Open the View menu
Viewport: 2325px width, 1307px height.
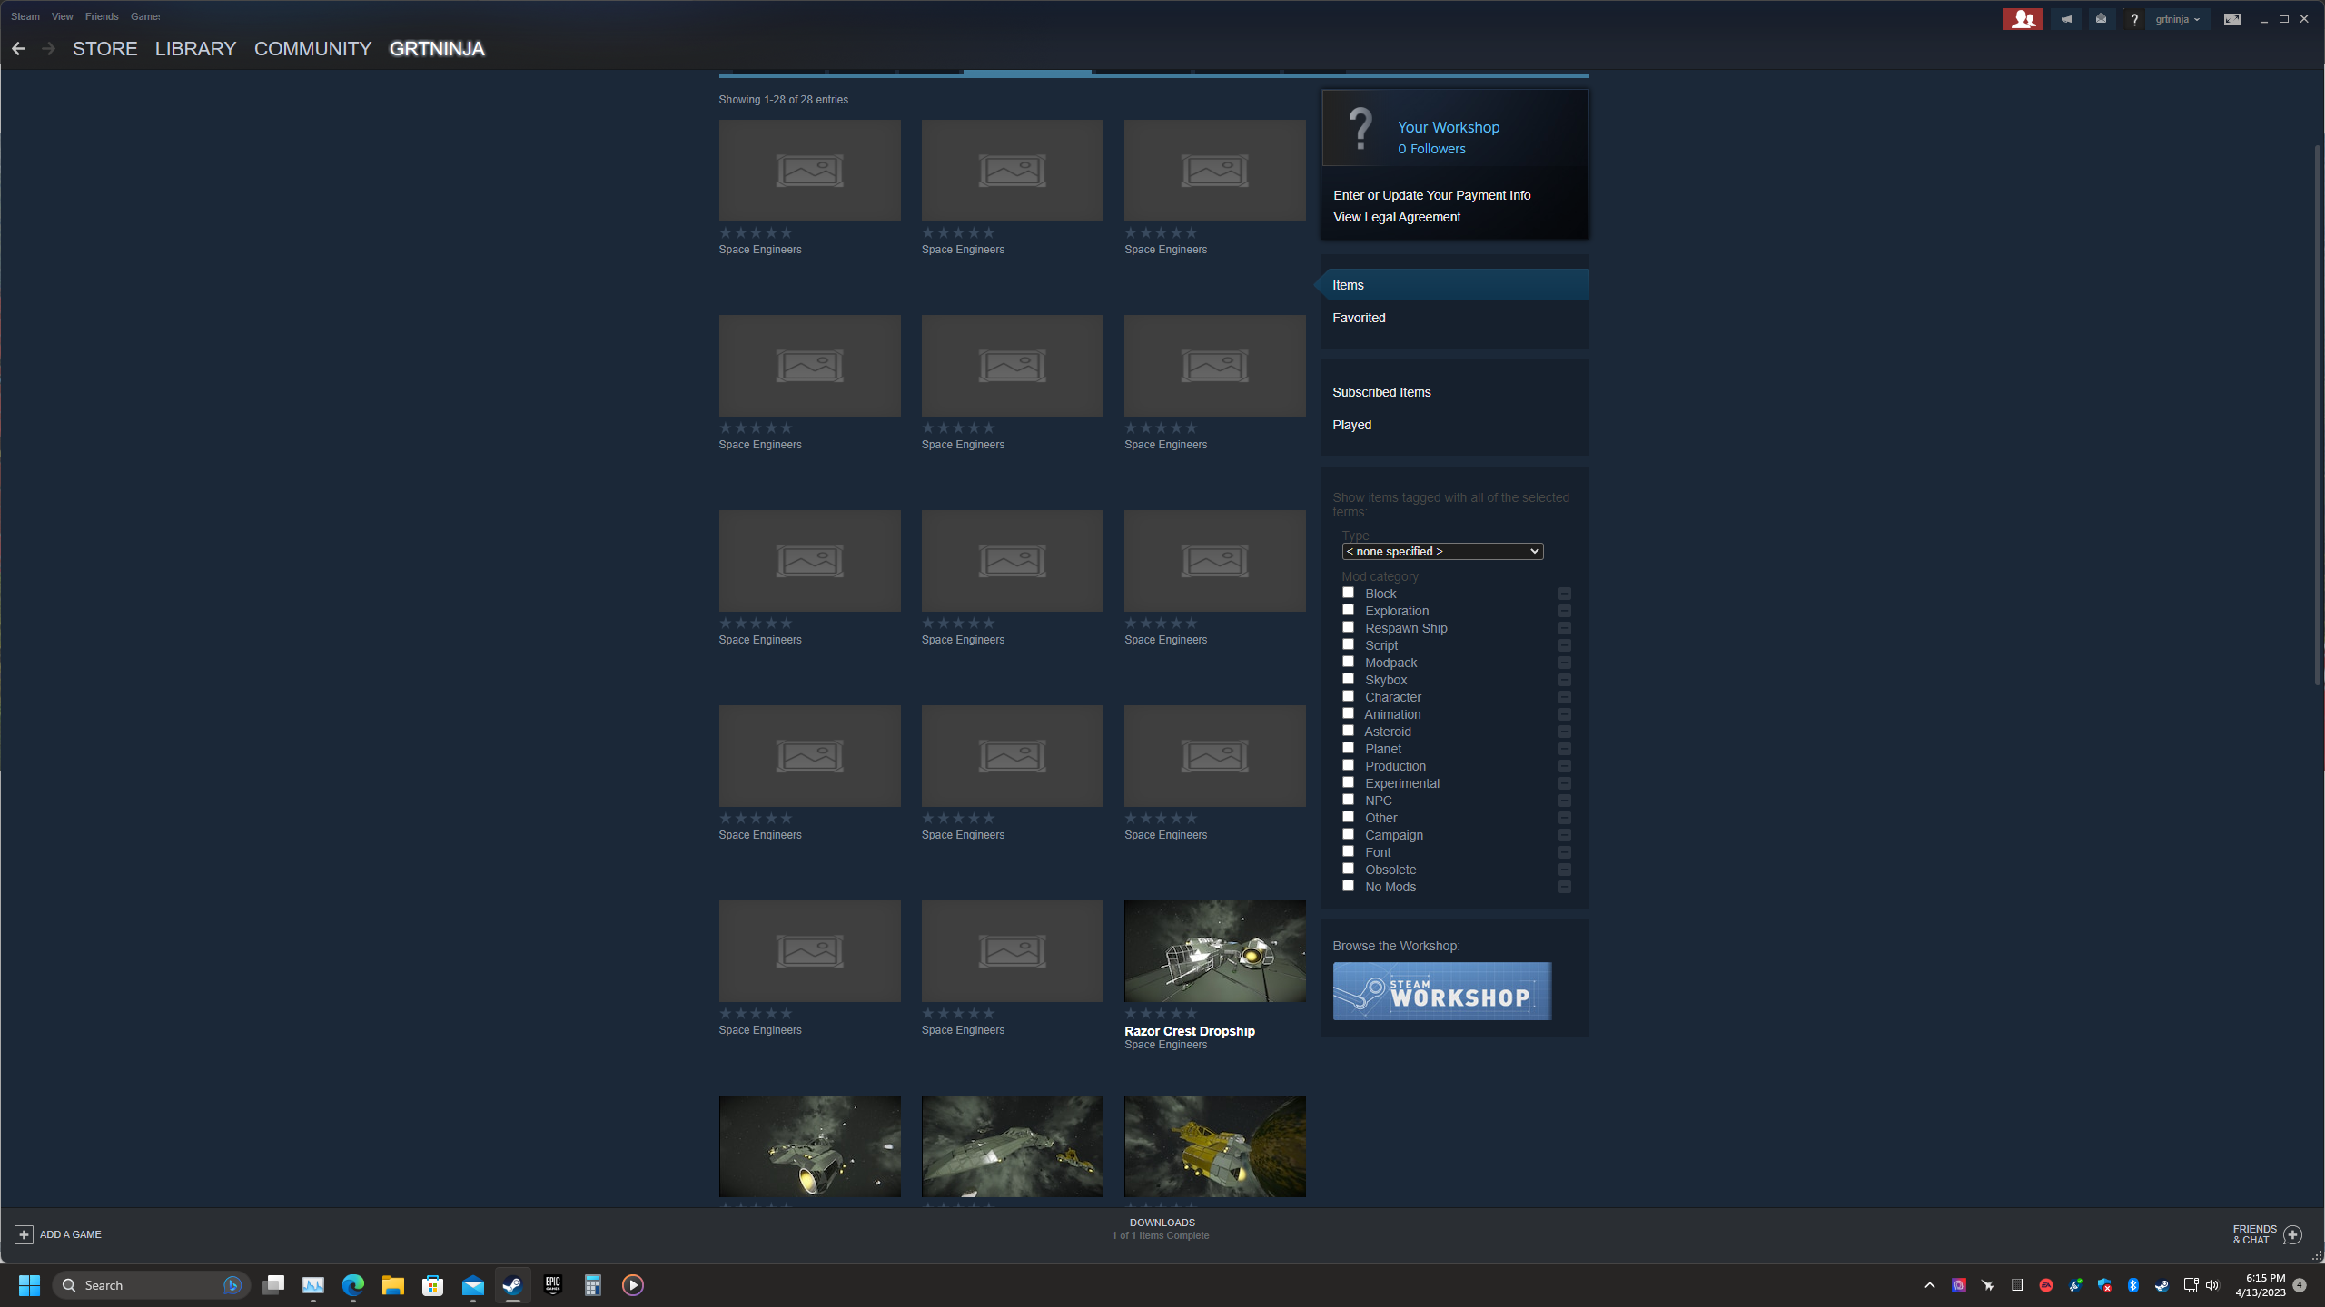click(x=62, y=16)
